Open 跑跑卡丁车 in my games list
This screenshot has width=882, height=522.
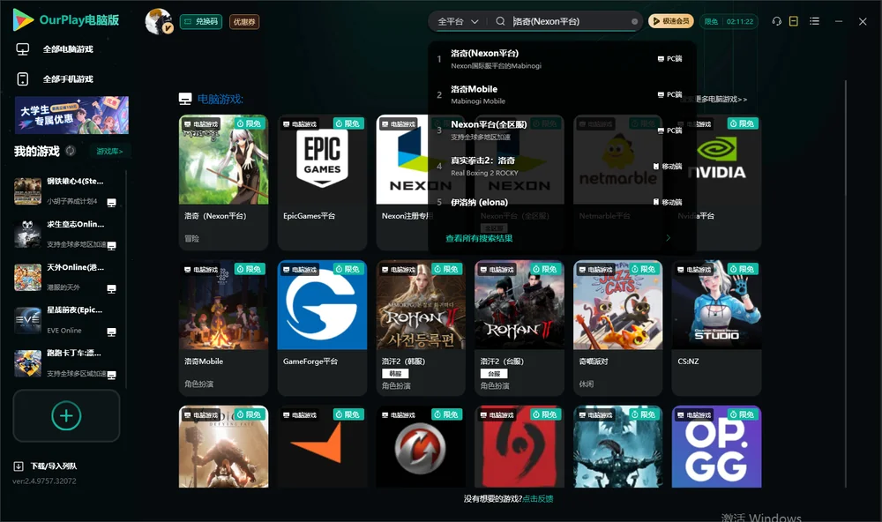tap(66, 363)
